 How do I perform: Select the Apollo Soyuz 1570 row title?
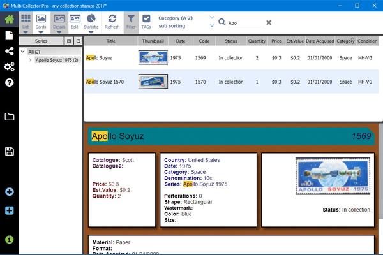click(x=105, y=82)
